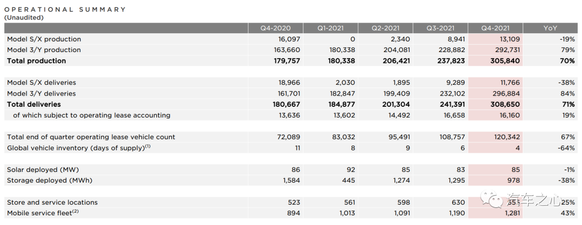Select Storage deployed Q4-2021 value 978
Image resolution: width=582 pixels, height=225 pixels.
514,180
